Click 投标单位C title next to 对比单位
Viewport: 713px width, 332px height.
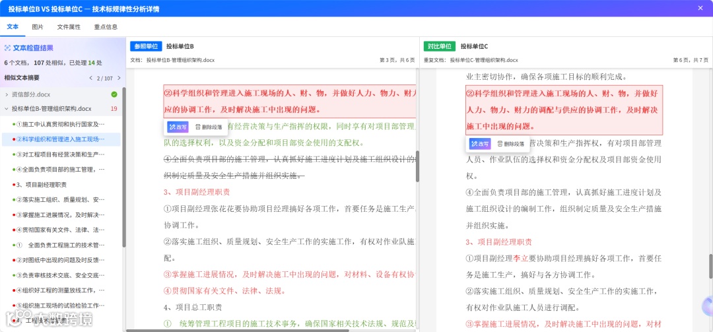coord(474,46)
